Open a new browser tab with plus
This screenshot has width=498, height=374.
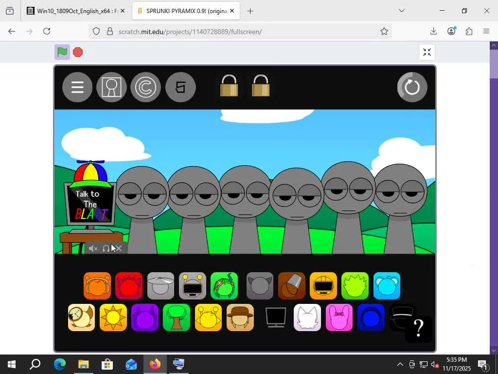click(x=250, y=11)
